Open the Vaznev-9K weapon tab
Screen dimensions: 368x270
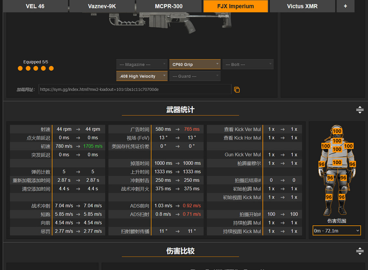pos(102,6)
